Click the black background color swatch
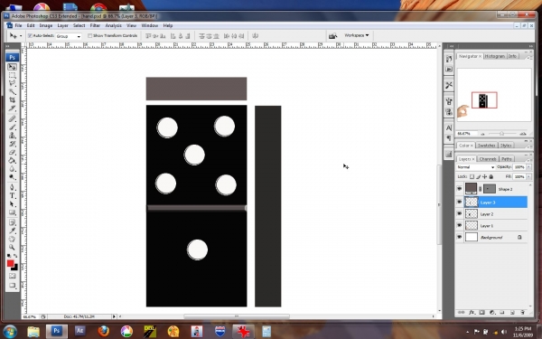542x339 pixels. pyautogui.click(x=15, y=268)
